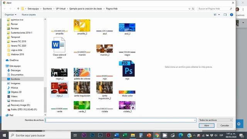Image resolution: width=247 pixels, height=139 pixels.
Task: Select the verde_2 green image file
Action: coord(82,107)
